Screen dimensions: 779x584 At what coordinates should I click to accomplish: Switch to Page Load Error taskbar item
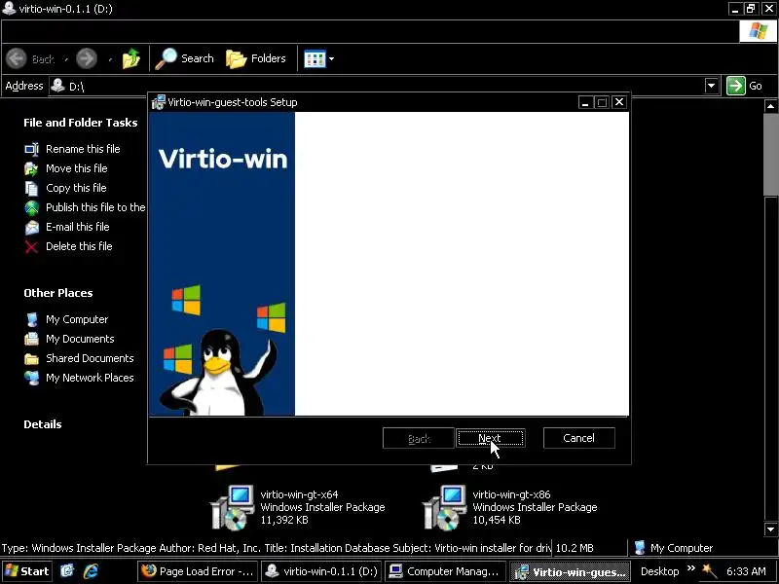tap(199, 571)
